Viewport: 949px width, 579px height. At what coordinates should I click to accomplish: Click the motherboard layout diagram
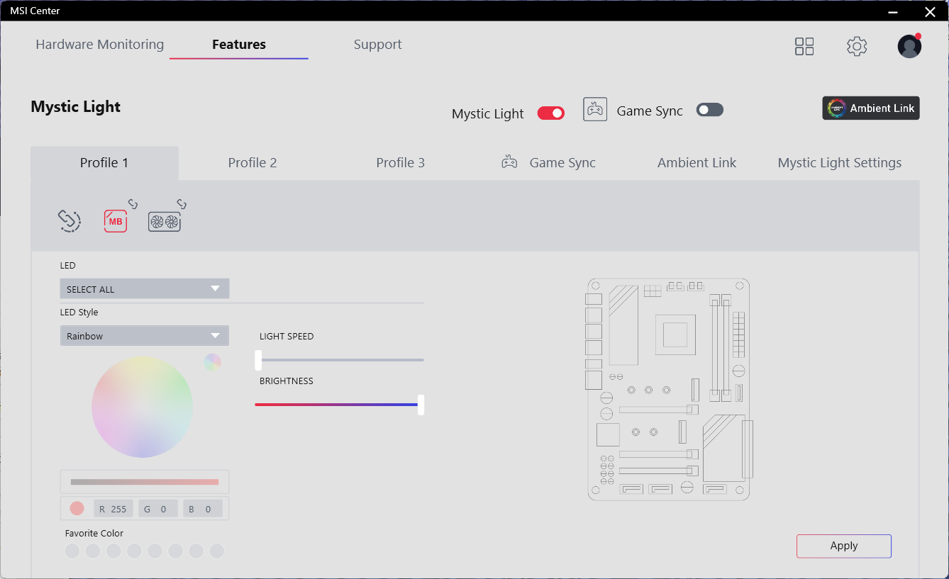click(x=669, y=389)
